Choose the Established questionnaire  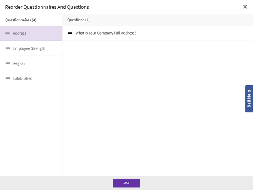(23, 78)
